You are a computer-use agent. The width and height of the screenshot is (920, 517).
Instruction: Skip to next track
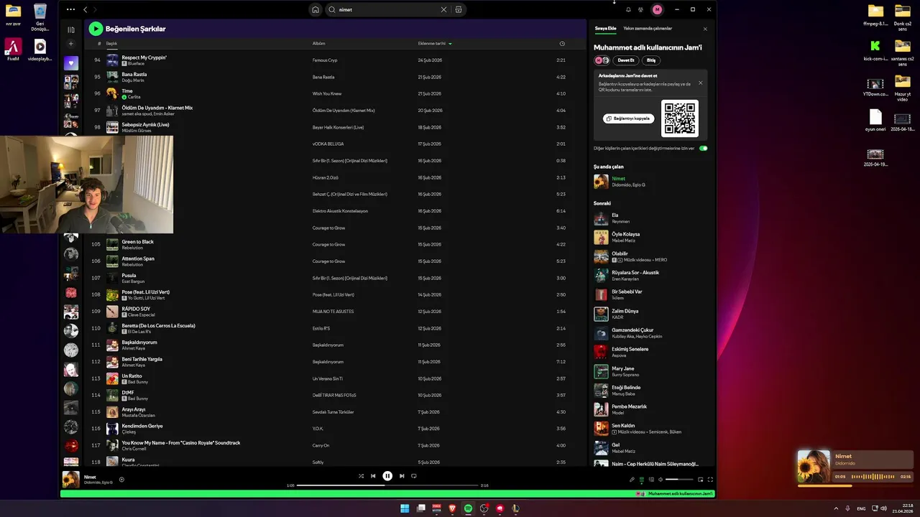point(402,476)
